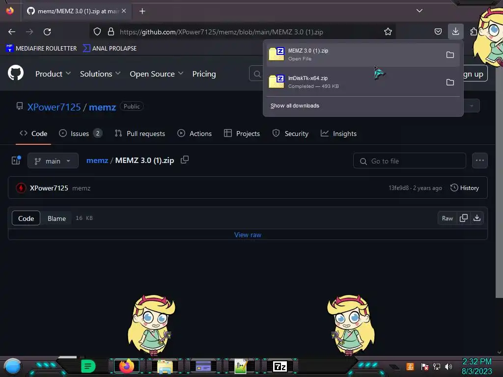Viewport: 503px width, 377px height.
Task: Open the main branch selector dropdown
Action: [x=53, y=161]
